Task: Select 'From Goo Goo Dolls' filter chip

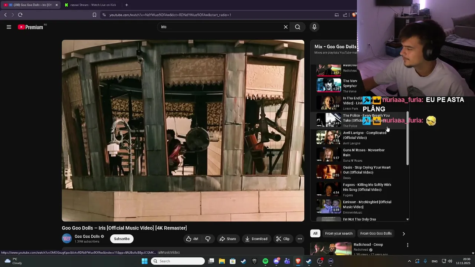Action: (376, 233)
